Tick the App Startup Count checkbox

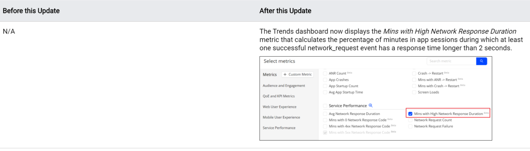pyautogui.click(x=325, y=86)
